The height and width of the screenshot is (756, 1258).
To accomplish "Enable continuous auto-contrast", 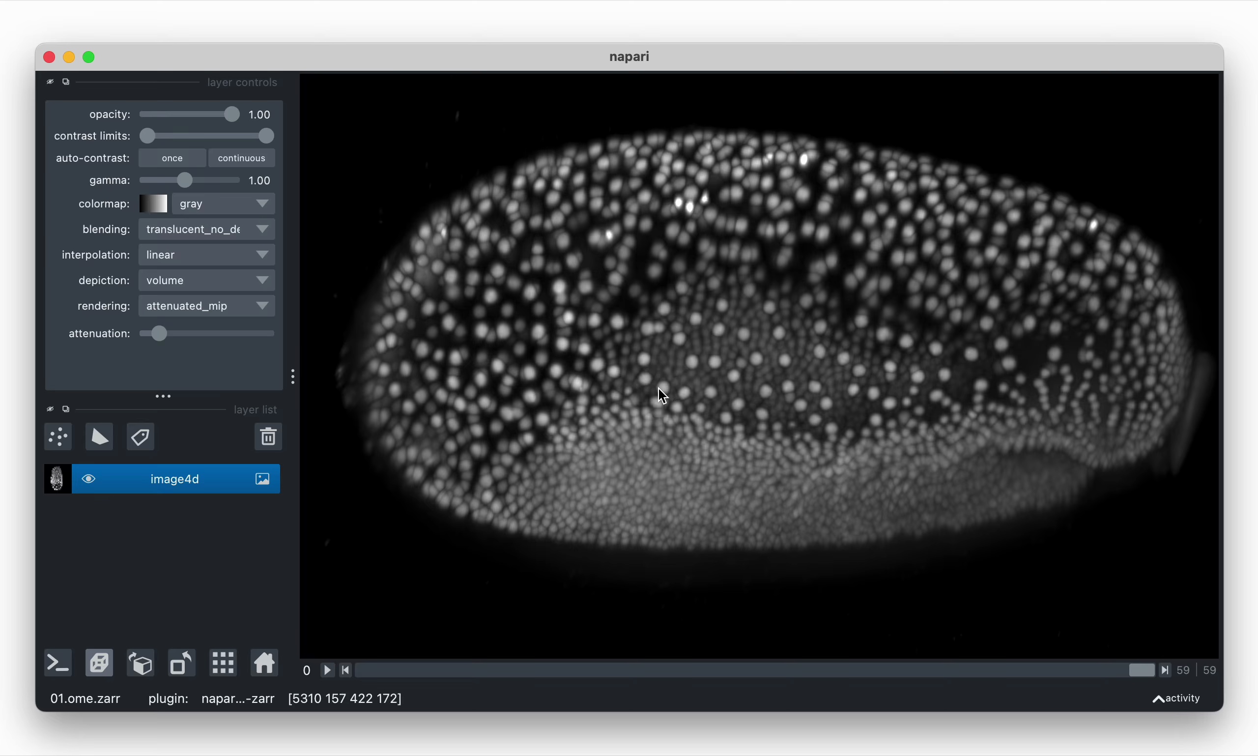I will [x=241, y=158].
